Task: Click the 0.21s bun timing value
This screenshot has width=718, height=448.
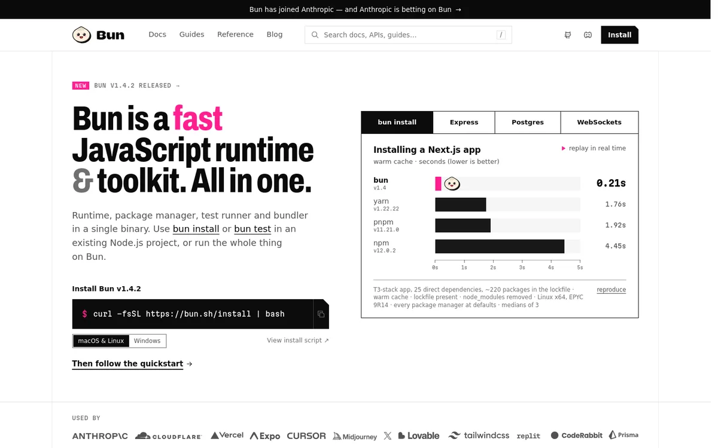Action: pos(611,183)
